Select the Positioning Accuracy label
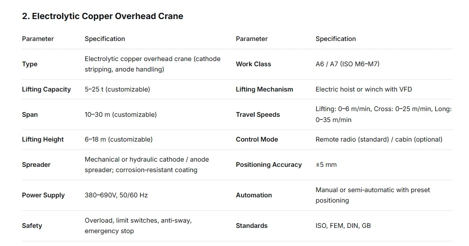This screenshot has height=246, width=469. pos(269,164)
